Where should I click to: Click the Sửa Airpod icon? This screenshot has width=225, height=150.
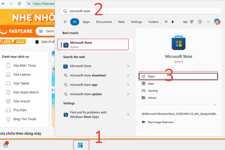click(8, 101)
